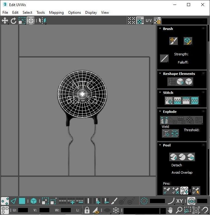Click Mirror Horizontal tool
Viewport: 210px width, 215px height.
[42, 21]
